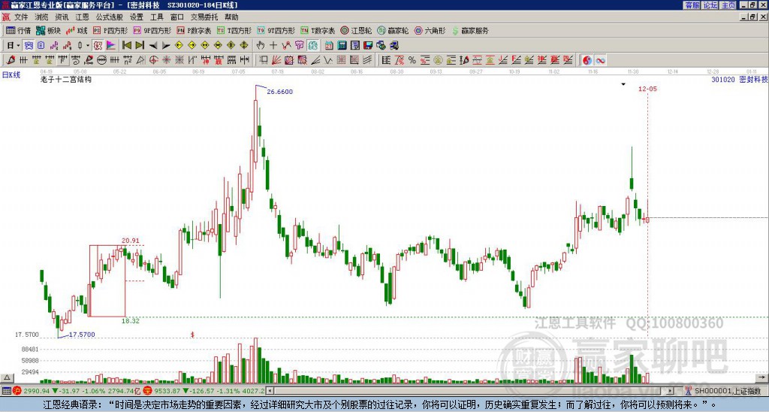Open the T四方形 tool
Screen dimensions: 769x412
coord(234,30)
